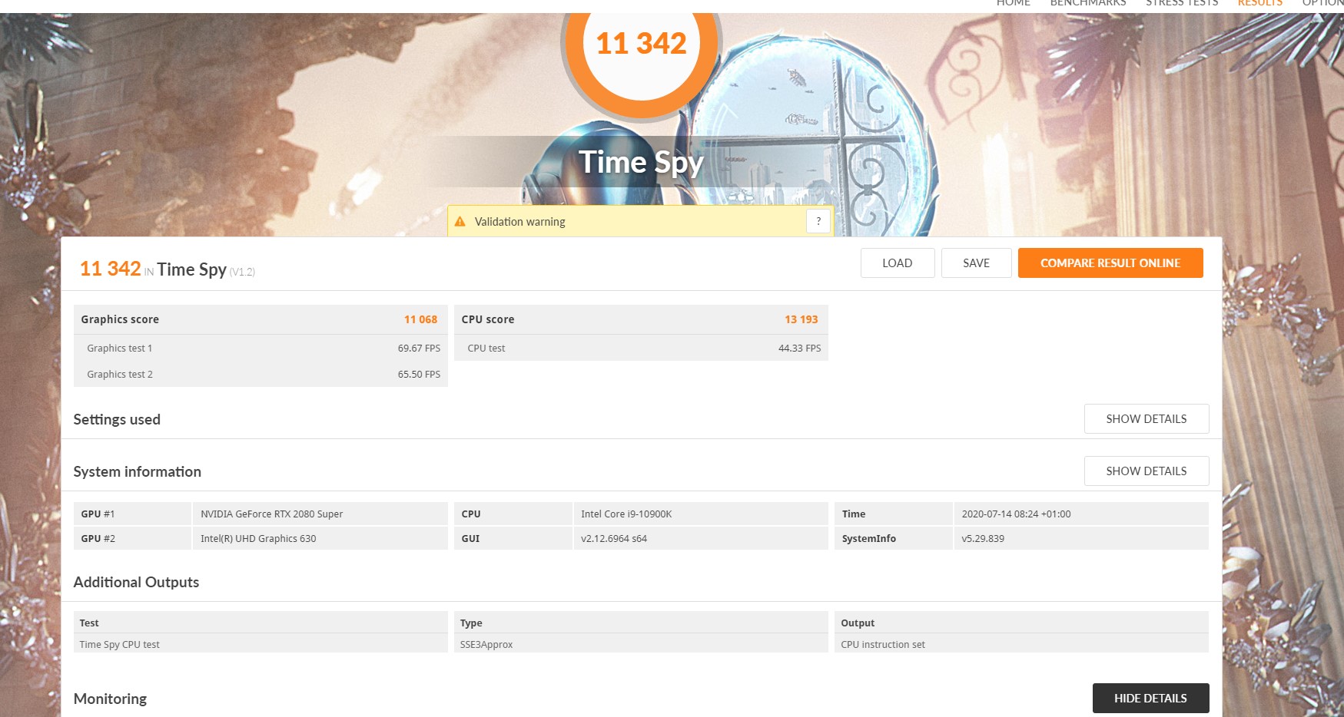Click the Validation warning banner text

click(519, 222)
